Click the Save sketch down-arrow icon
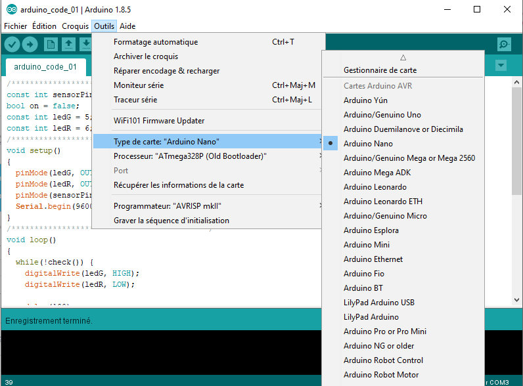523x386 pixels. [x=85, y=45]
